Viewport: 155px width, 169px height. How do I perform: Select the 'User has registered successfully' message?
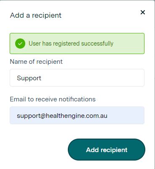tap(71, 44)
